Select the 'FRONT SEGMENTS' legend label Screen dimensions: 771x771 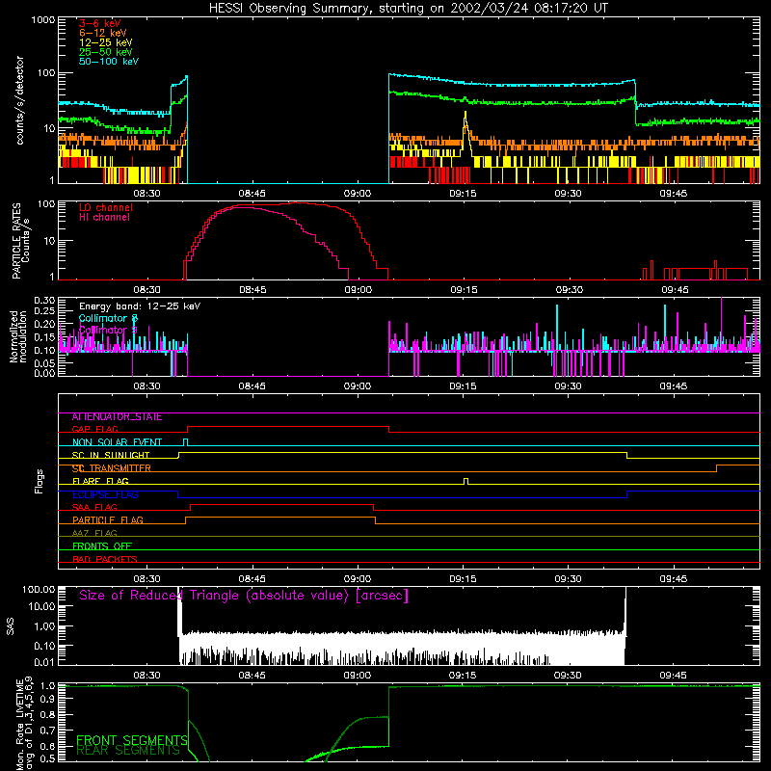[132, 740]
